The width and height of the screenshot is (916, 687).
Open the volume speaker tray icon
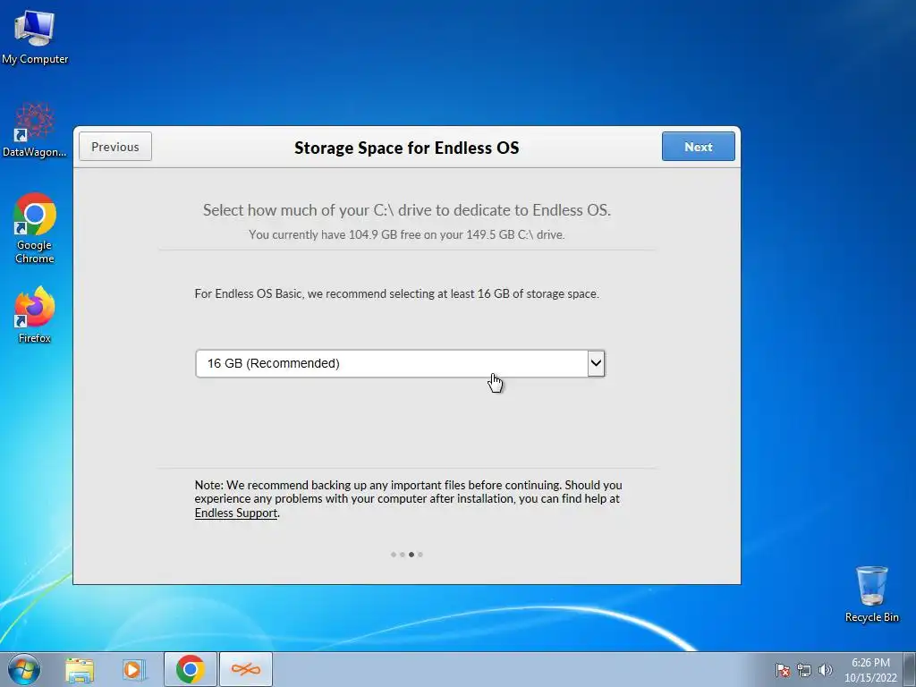pyautogui.click(x=826, y=670)
